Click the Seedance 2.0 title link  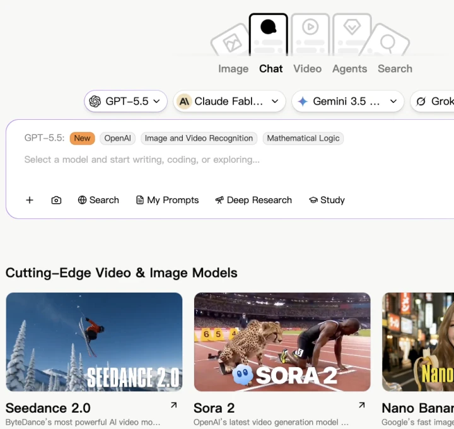pos(48,408)
